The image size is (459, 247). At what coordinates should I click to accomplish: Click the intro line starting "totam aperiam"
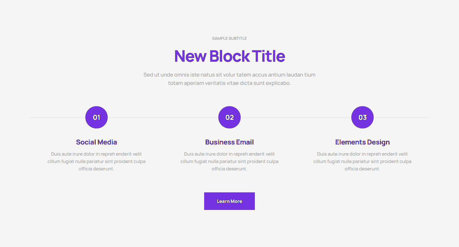[x=229, y=83]
